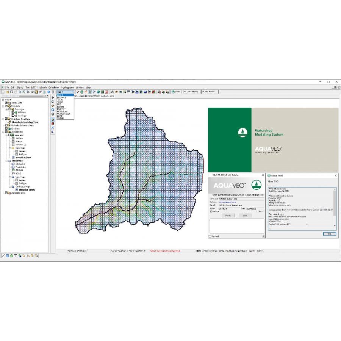This screenshot has width=341, height=341.
Task: Open the model selector combo box showing HEC-1
Action: pos(65,92)
